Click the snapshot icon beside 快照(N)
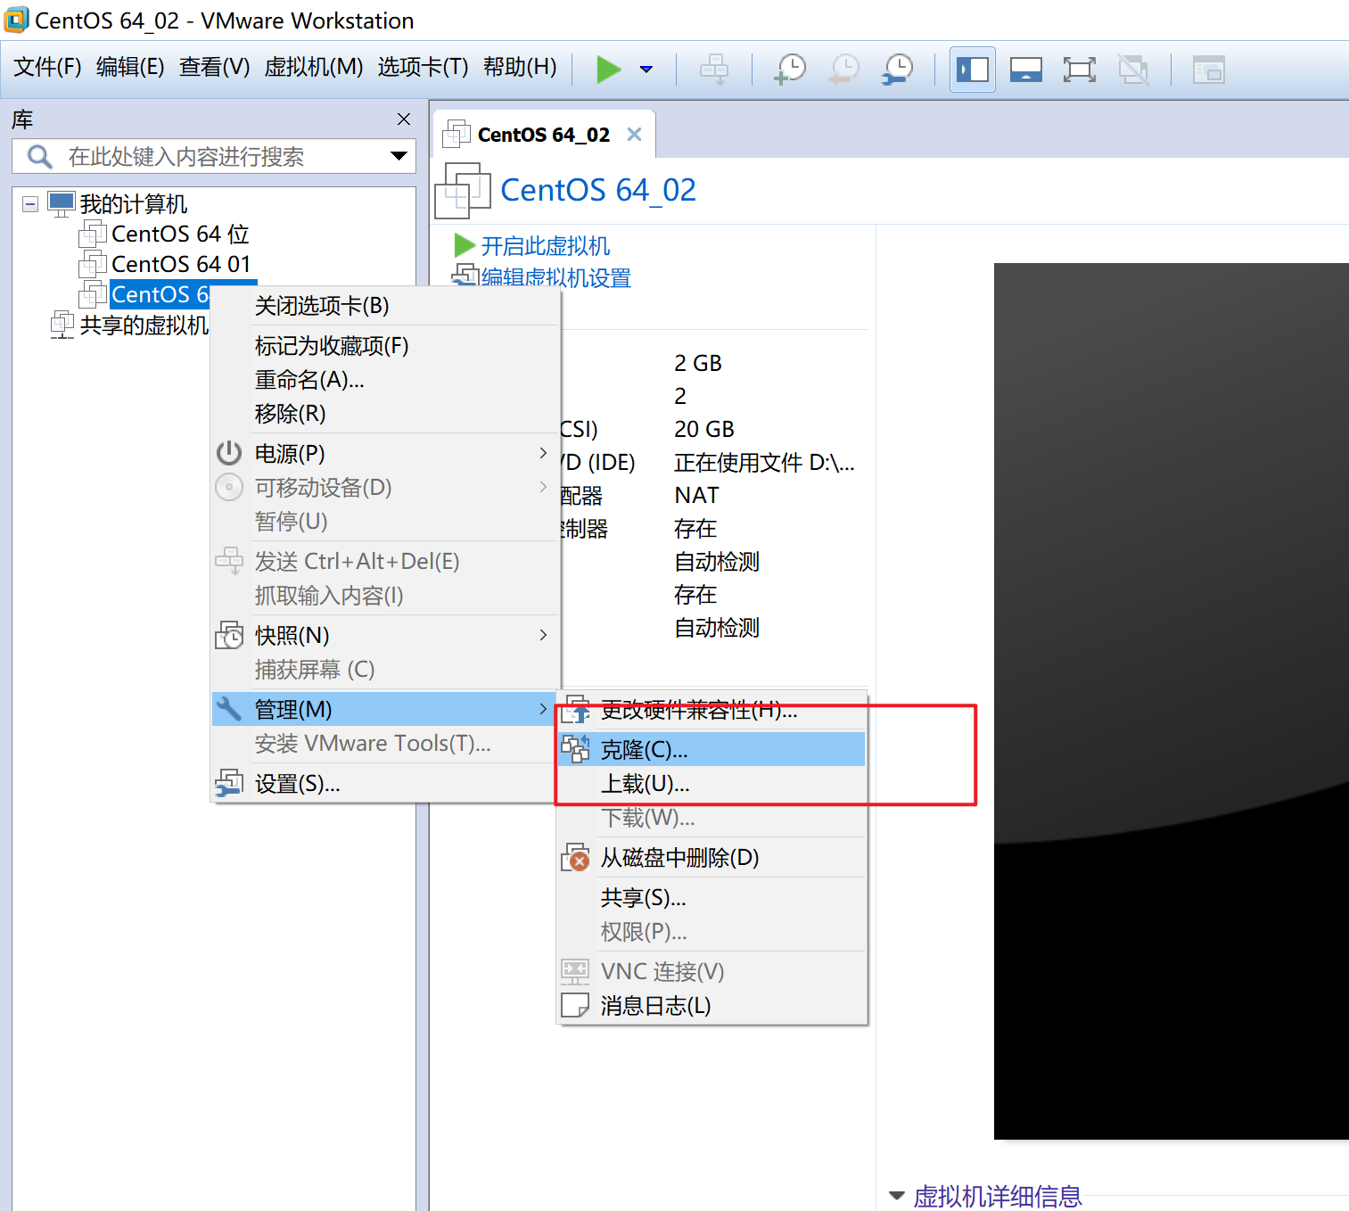The height and width of the screenshot is (1211, 1349). [x=229, y=635]
